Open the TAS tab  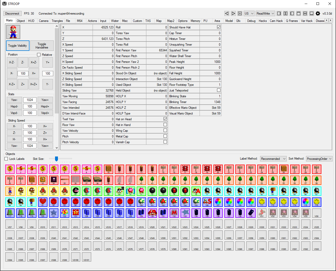tap(148, 21)
